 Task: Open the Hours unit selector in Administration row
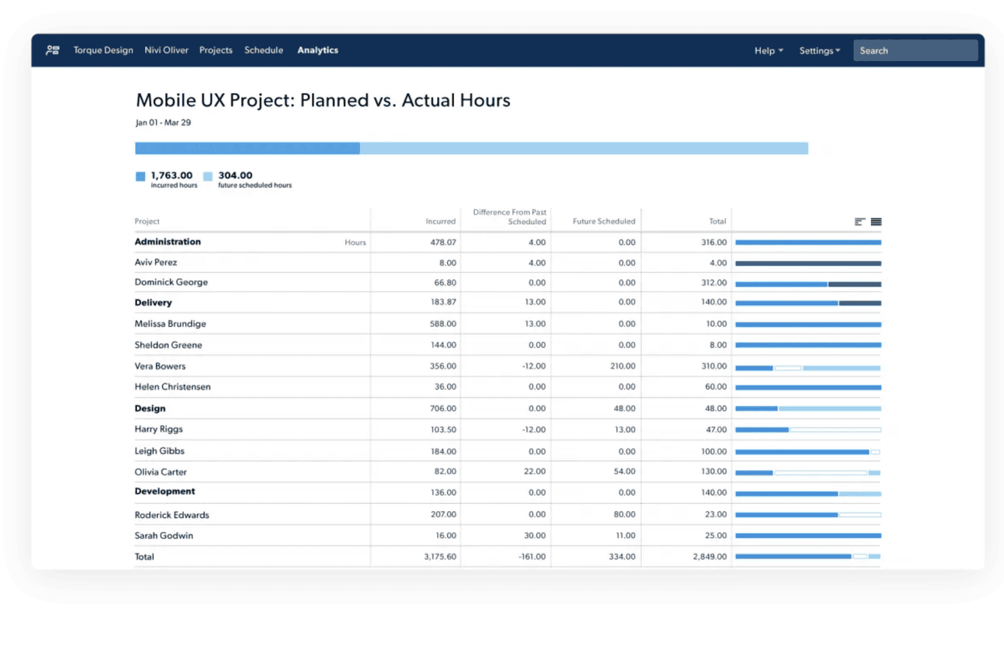point(355,242)
